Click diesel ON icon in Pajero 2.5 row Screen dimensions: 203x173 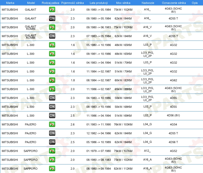tap(52, 142)
